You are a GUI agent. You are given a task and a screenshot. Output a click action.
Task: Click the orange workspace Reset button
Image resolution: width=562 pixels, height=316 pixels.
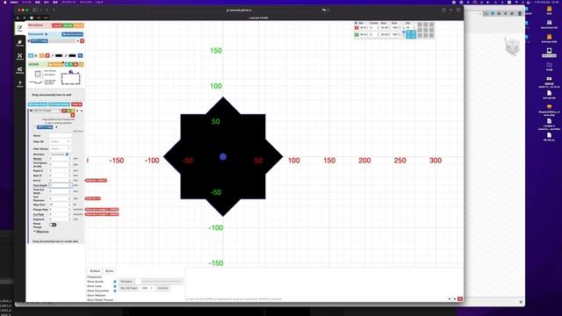78,25
